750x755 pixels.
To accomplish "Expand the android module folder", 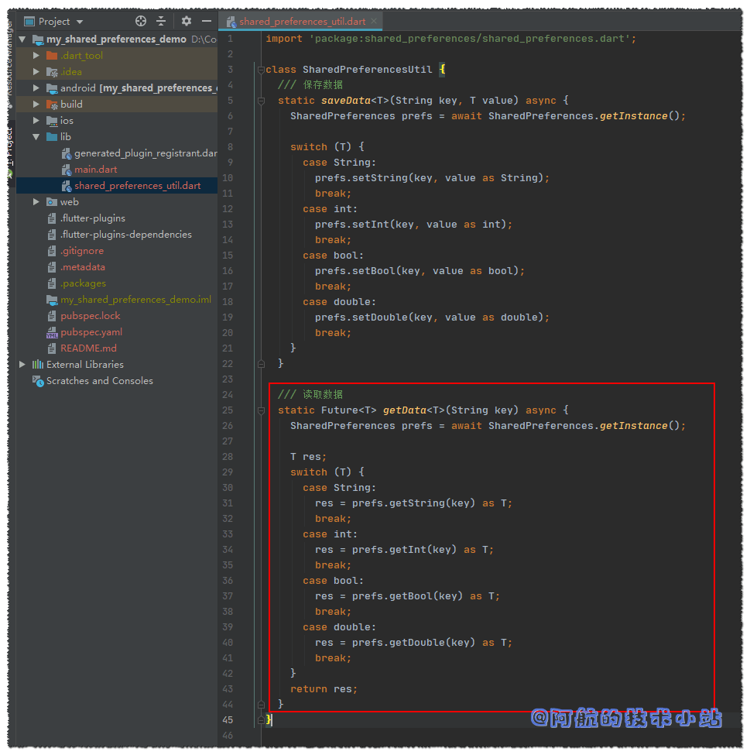I will click(36, 88).
